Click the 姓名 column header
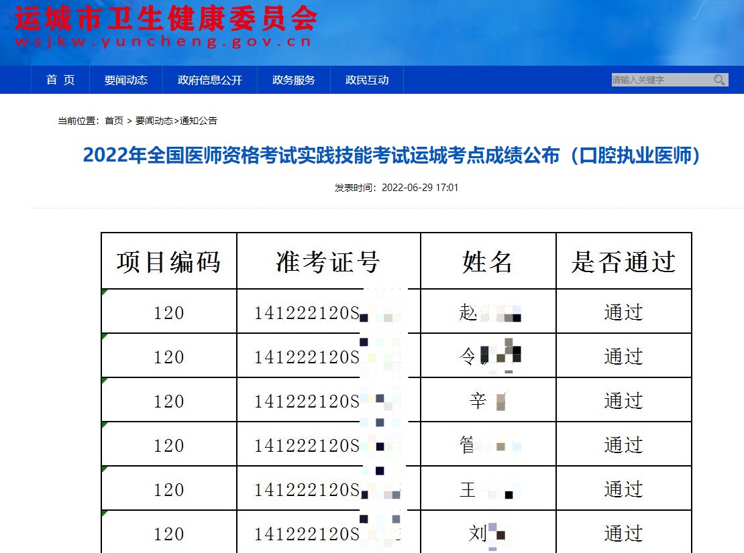 pyautogui.click(x=488, y=261)
